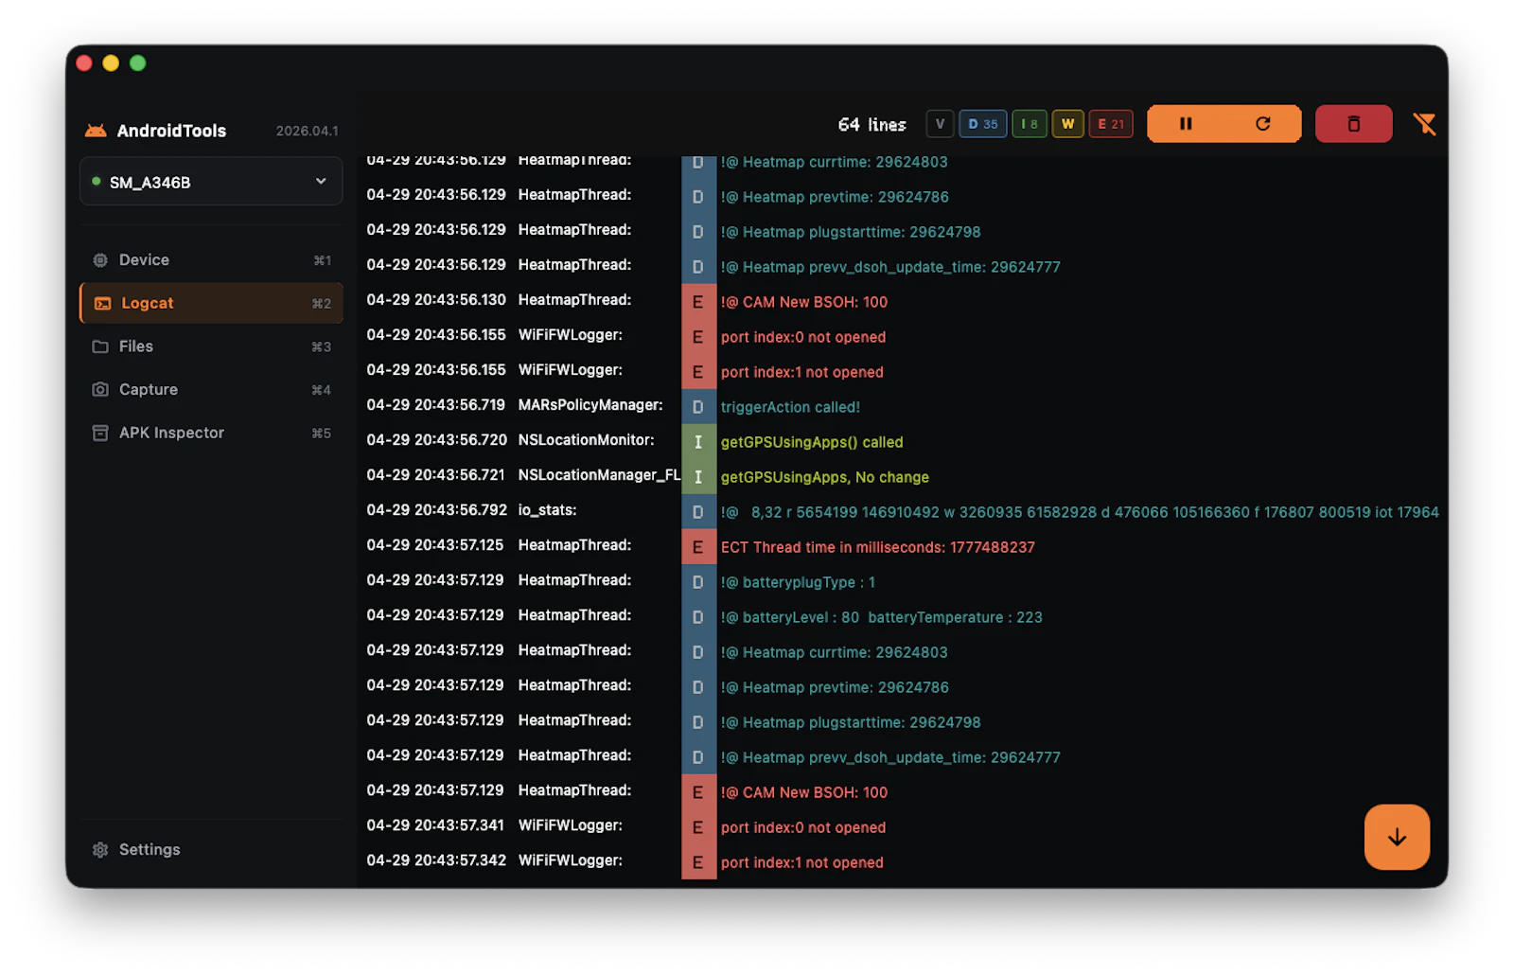Click 'port index:1 not opened' at 20:43:57.342
The width and height of the screenshot is (1514, 975).
tap(801, 862)
